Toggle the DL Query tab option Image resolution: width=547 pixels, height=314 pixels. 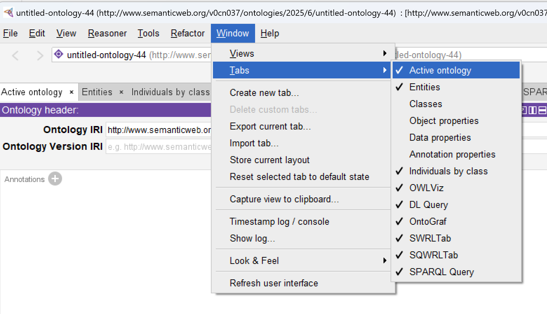click(x=456, y=204)
